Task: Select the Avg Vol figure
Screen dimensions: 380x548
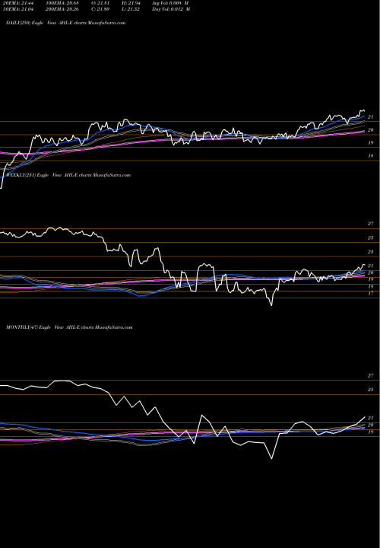Action: coord(171,3)
